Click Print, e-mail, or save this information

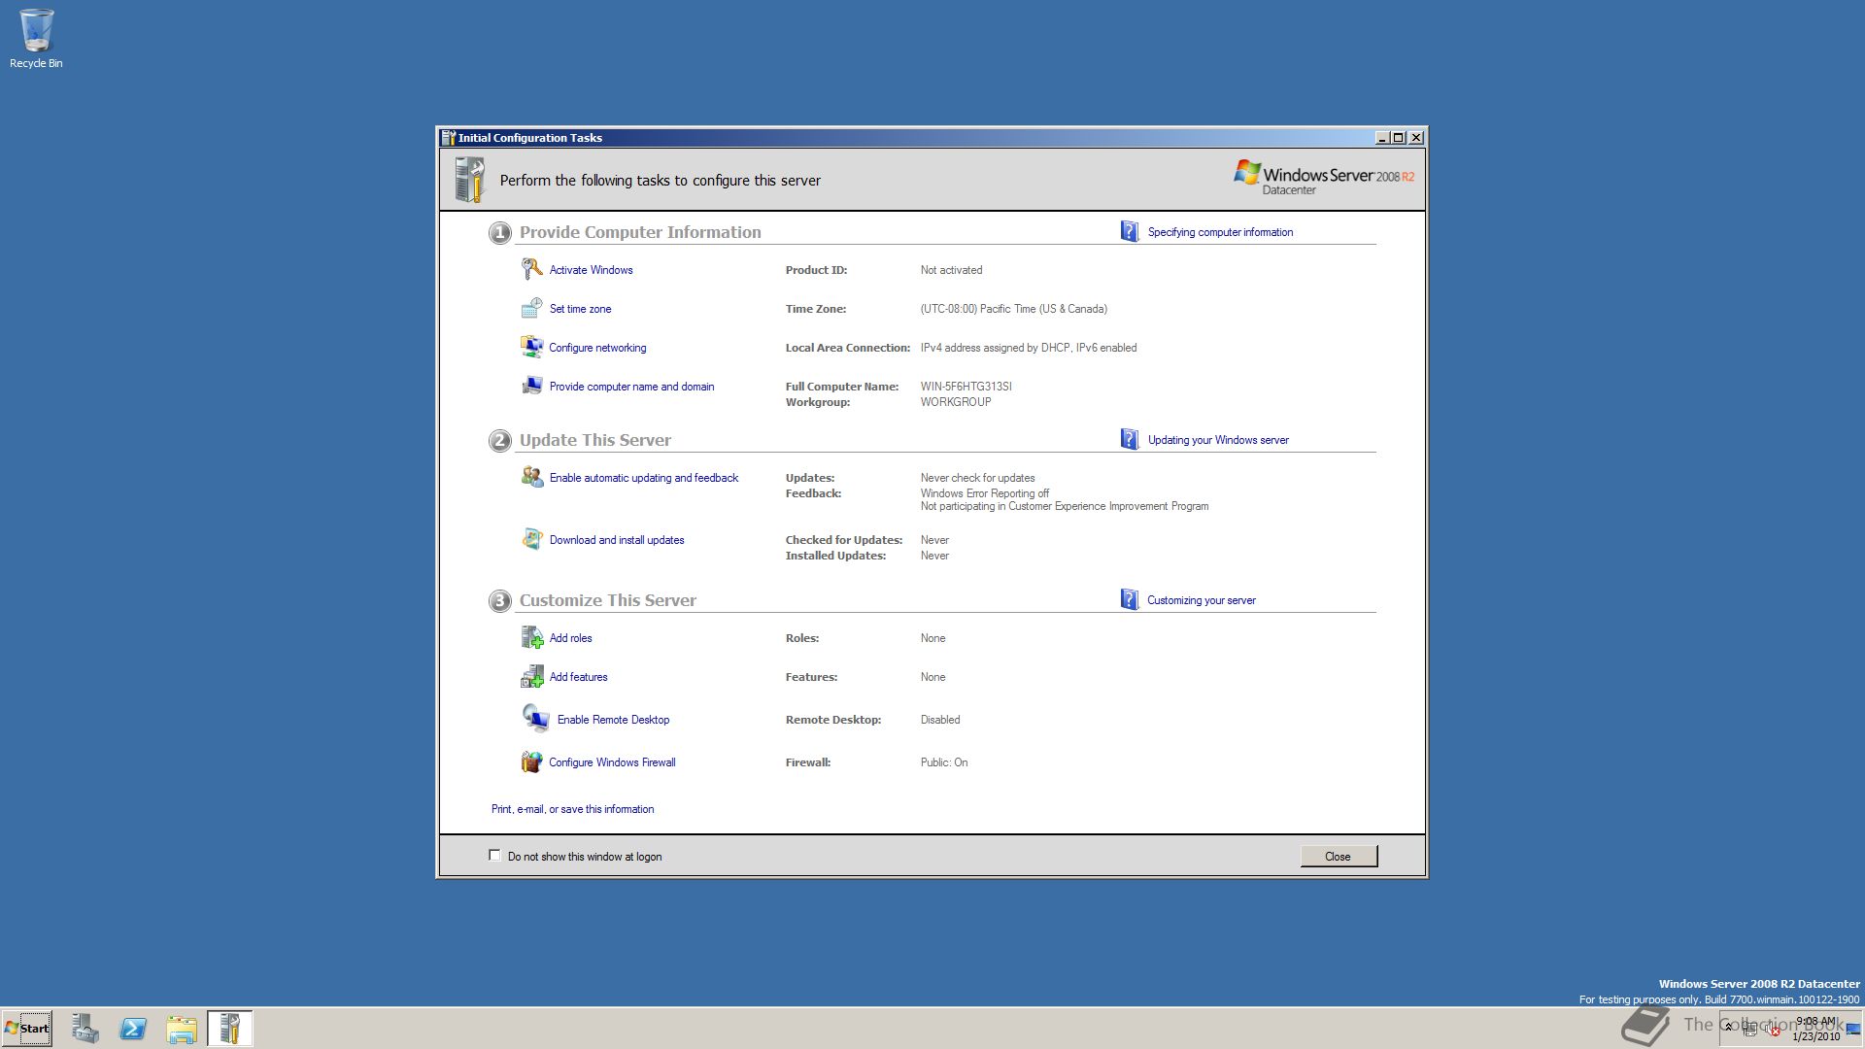[x=572, y=809]
